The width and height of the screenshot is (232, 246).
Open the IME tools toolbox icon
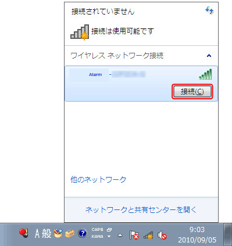click(70, 233)
